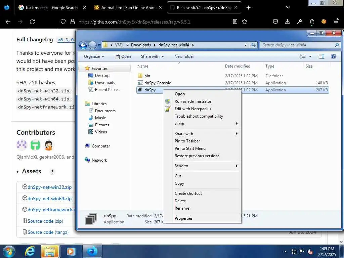Open change view options dropdown arrow

(310, 56)
